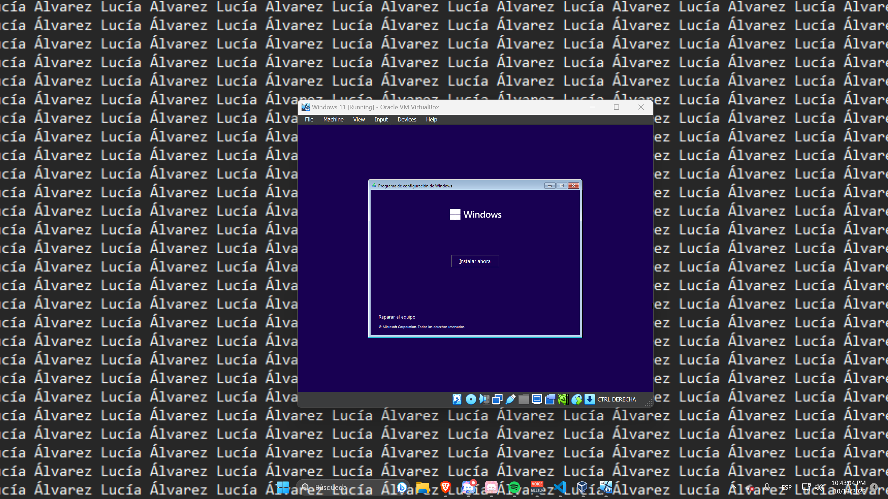888x499 pixels.
Task: Open Spotify from the taskbar
Action: (x=514, y=487)
